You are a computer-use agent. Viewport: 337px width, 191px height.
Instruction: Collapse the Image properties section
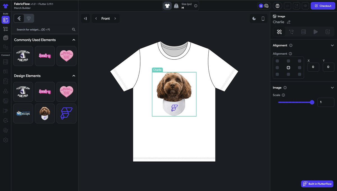point(332,88)
